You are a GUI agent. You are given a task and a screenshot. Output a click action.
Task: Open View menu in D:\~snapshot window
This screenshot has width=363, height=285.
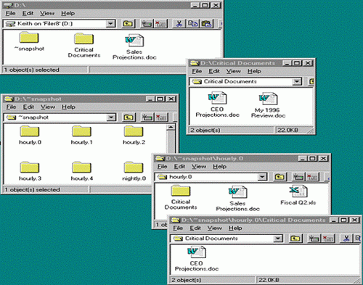pos(48,107)
